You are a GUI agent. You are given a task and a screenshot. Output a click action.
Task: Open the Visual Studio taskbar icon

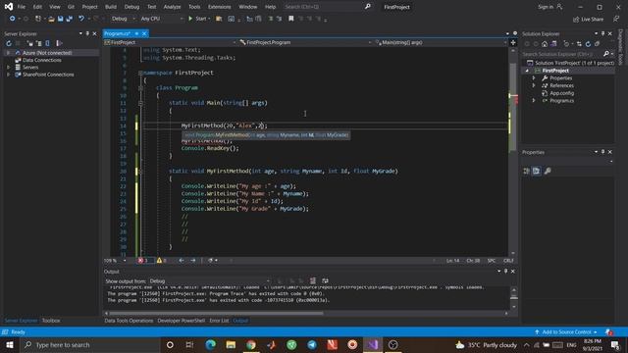[373, 344]
